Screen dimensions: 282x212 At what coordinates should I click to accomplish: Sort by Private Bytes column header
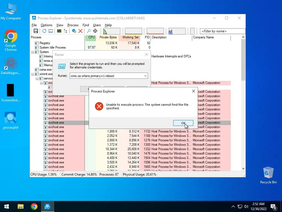point(107,37)
